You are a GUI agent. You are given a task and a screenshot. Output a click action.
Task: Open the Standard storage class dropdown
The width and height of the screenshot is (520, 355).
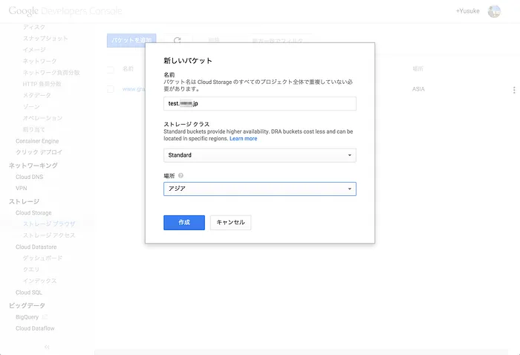coord(260,155)
